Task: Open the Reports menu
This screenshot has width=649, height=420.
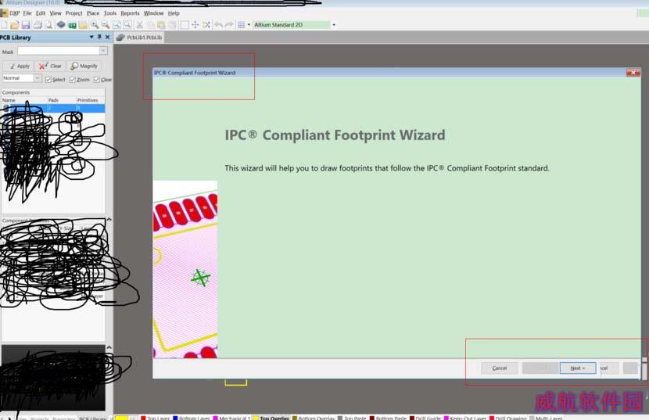Action: tap(130, 13)
